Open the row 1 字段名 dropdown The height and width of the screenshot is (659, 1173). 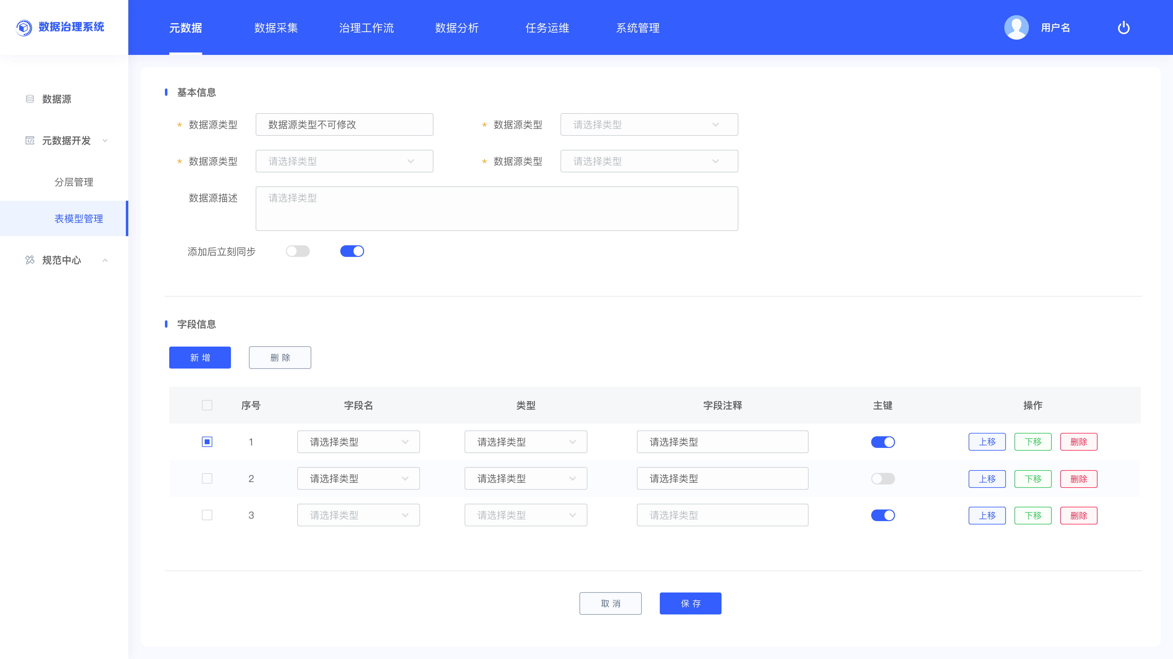(x=358, y=441)
